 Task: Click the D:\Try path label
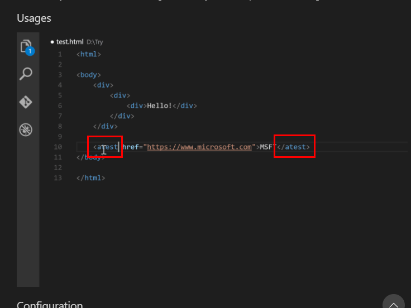click(x=95, y=42)
